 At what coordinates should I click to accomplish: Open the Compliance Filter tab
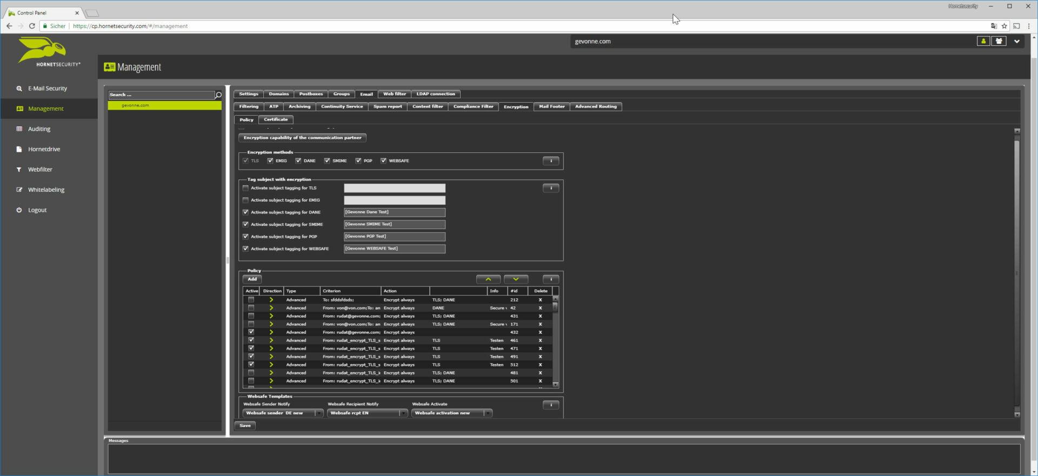coord(473,107)
